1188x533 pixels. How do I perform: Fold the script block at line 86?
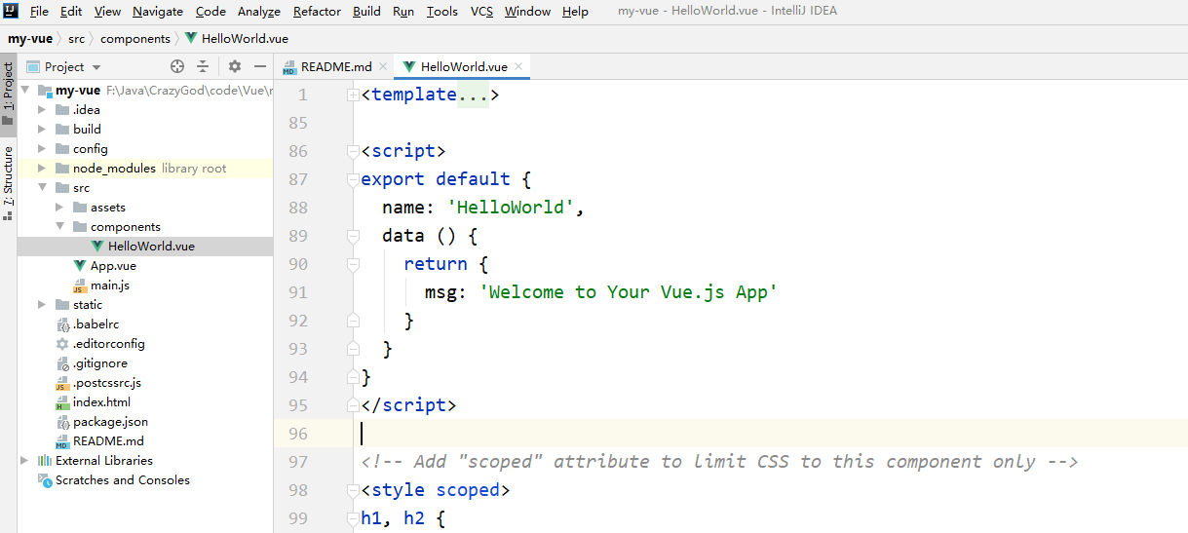pyautogui.click(x=353, y=151)
